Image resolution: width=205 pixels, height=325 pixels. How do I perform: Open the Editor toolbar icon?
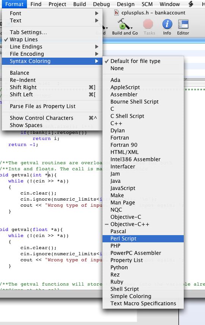[x=183, y=24]
